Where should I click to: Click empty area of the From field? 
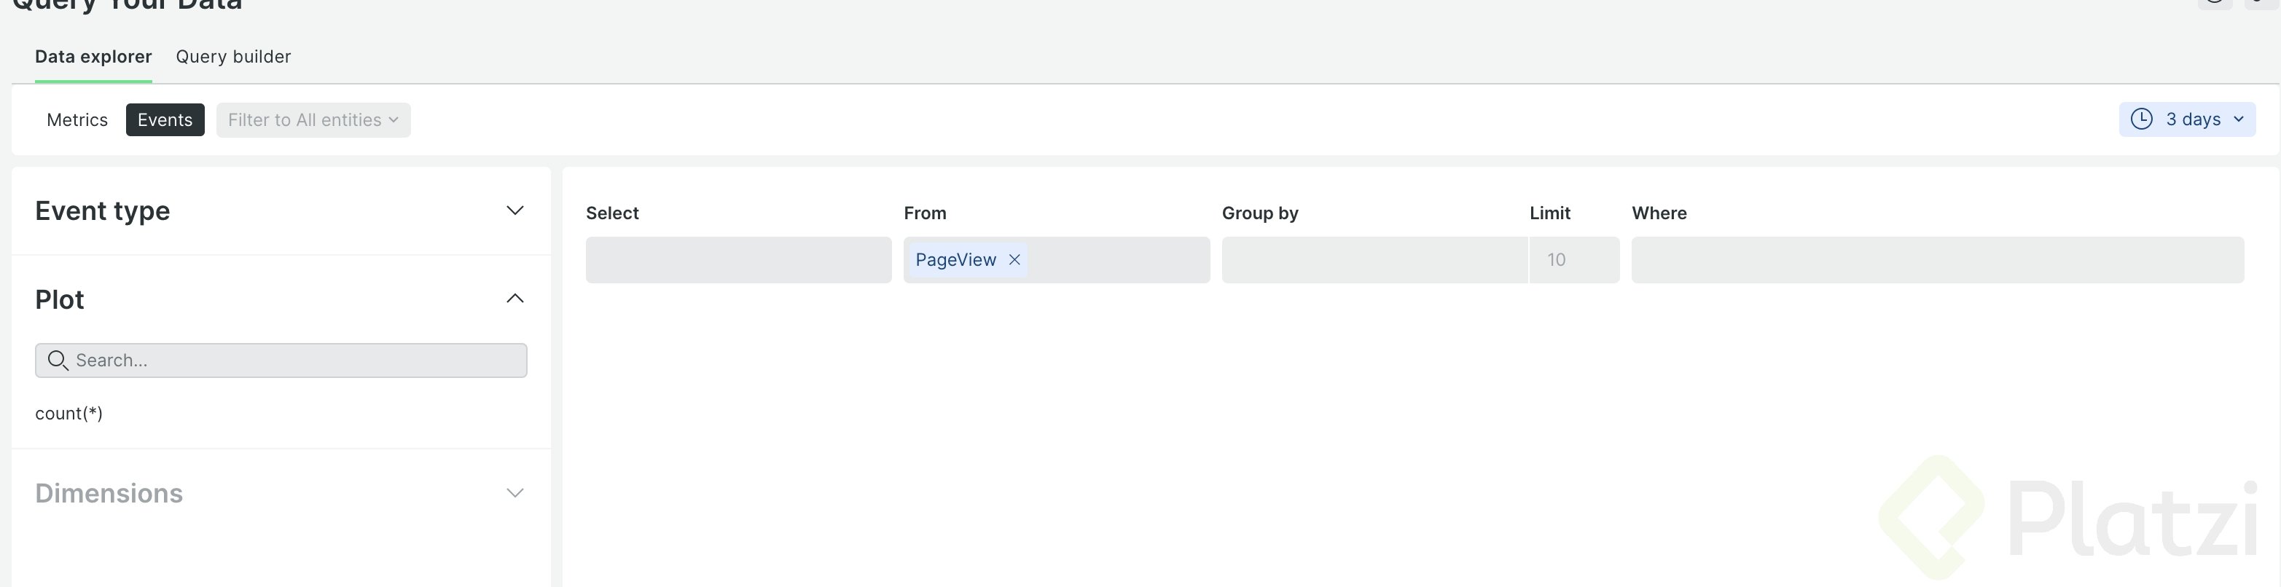coord(1120,259)
